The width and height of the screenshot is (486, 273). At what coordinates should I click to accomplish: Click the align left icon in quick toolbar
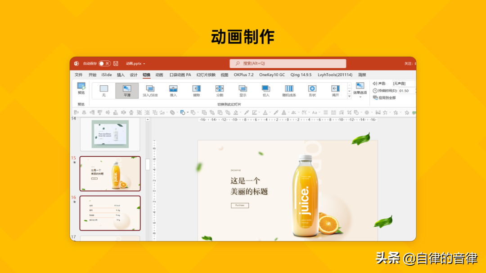point(76,113)
